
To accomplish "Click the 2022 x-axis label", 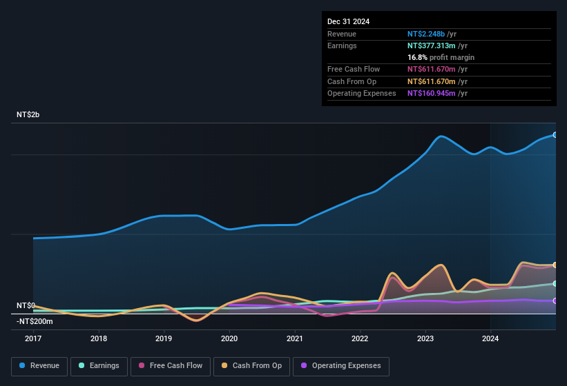I will [360, 338].
